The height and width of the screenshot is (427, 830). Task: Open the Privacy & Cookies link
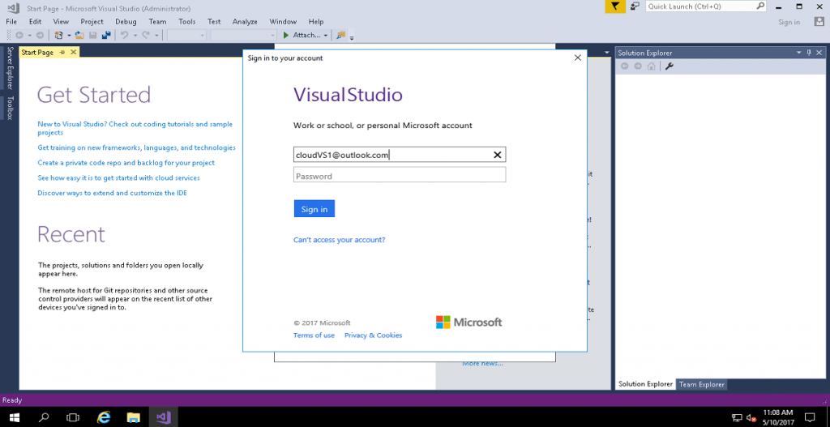tap(373, 335)
